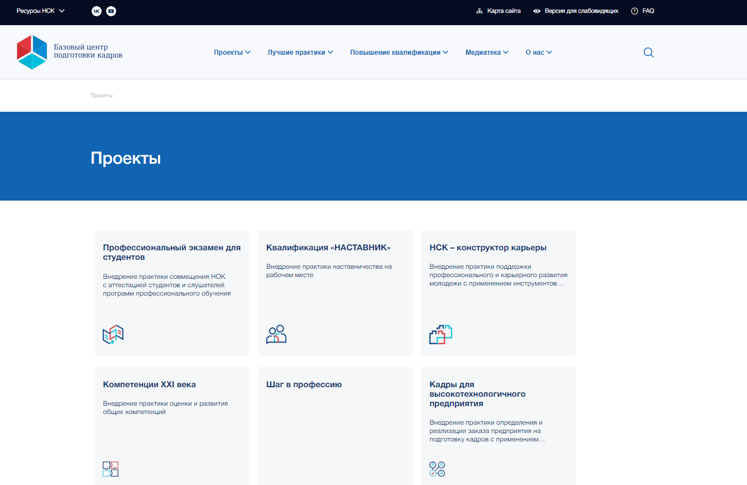Open Профессиональный экзамен для студентов project

(x=172, y=253)
